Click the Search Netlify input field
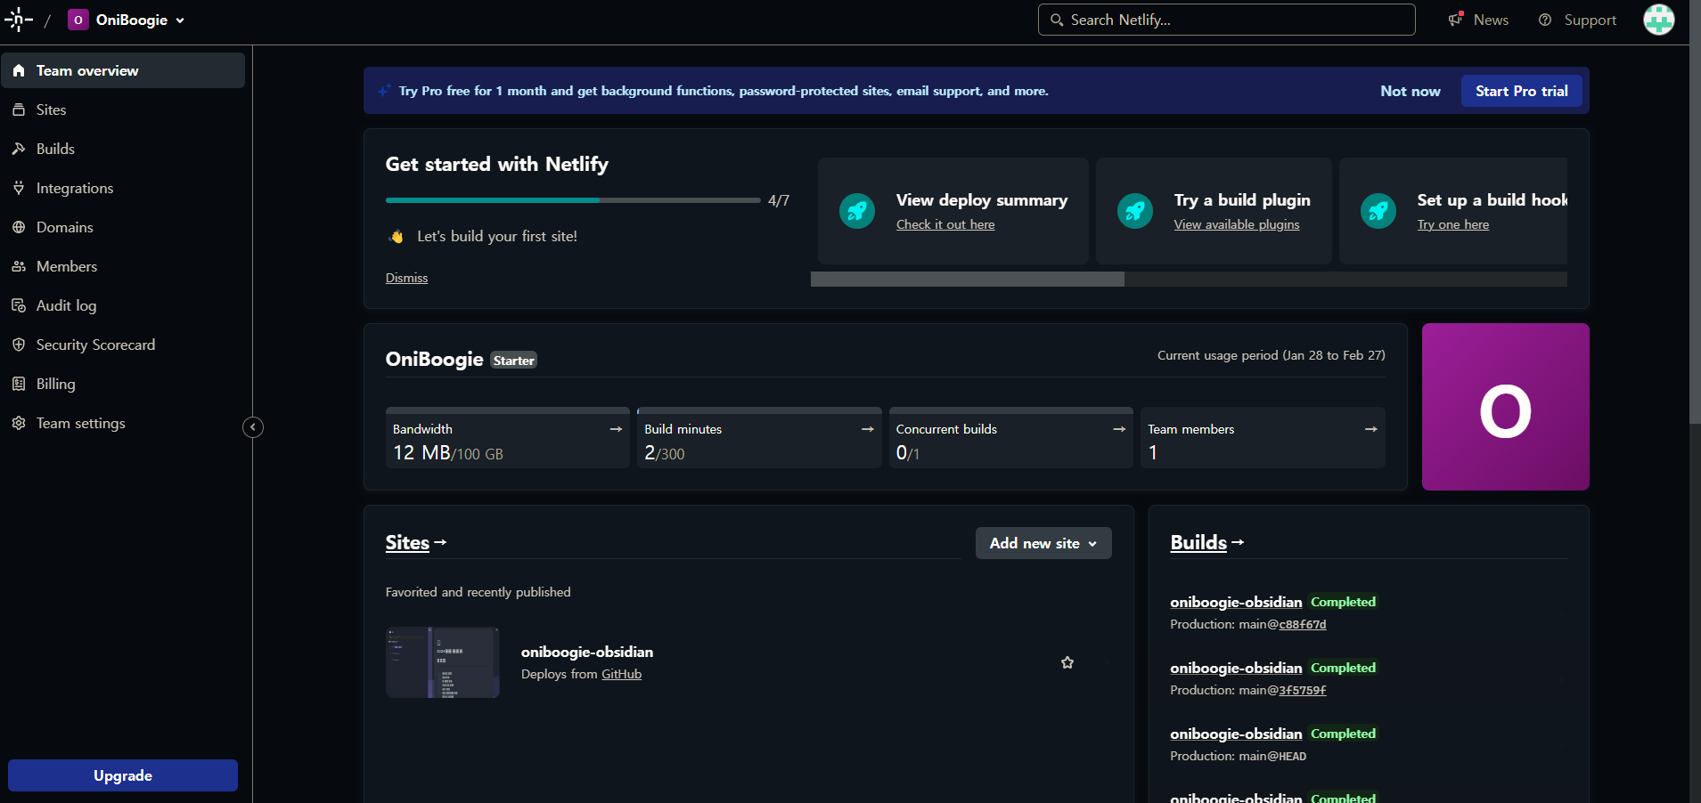Screen dimensions: 1701x803 pos(1226,20)
